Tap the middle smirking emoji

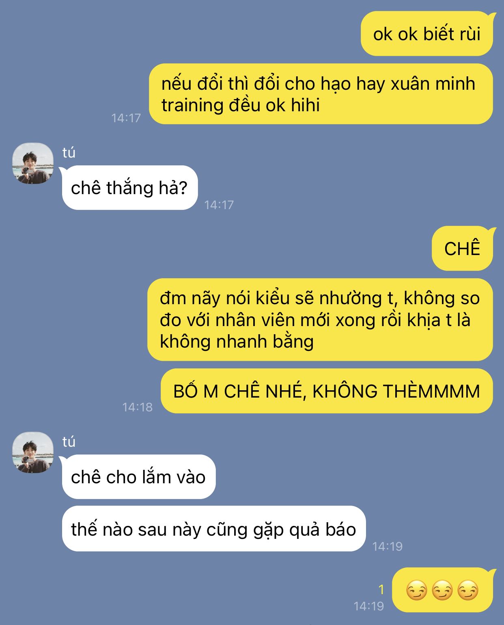[x=442, y=590]
